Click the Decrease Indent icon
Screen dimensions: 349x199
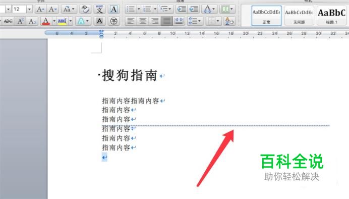[x=182, y=9]
